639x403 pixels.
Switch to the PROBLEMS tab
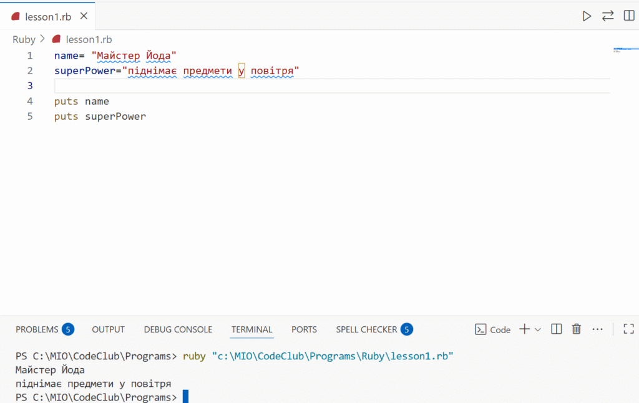coord(37,329)
